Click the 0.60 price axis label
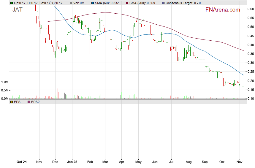This screenshot has height=168, width=255. click(250, 9)
